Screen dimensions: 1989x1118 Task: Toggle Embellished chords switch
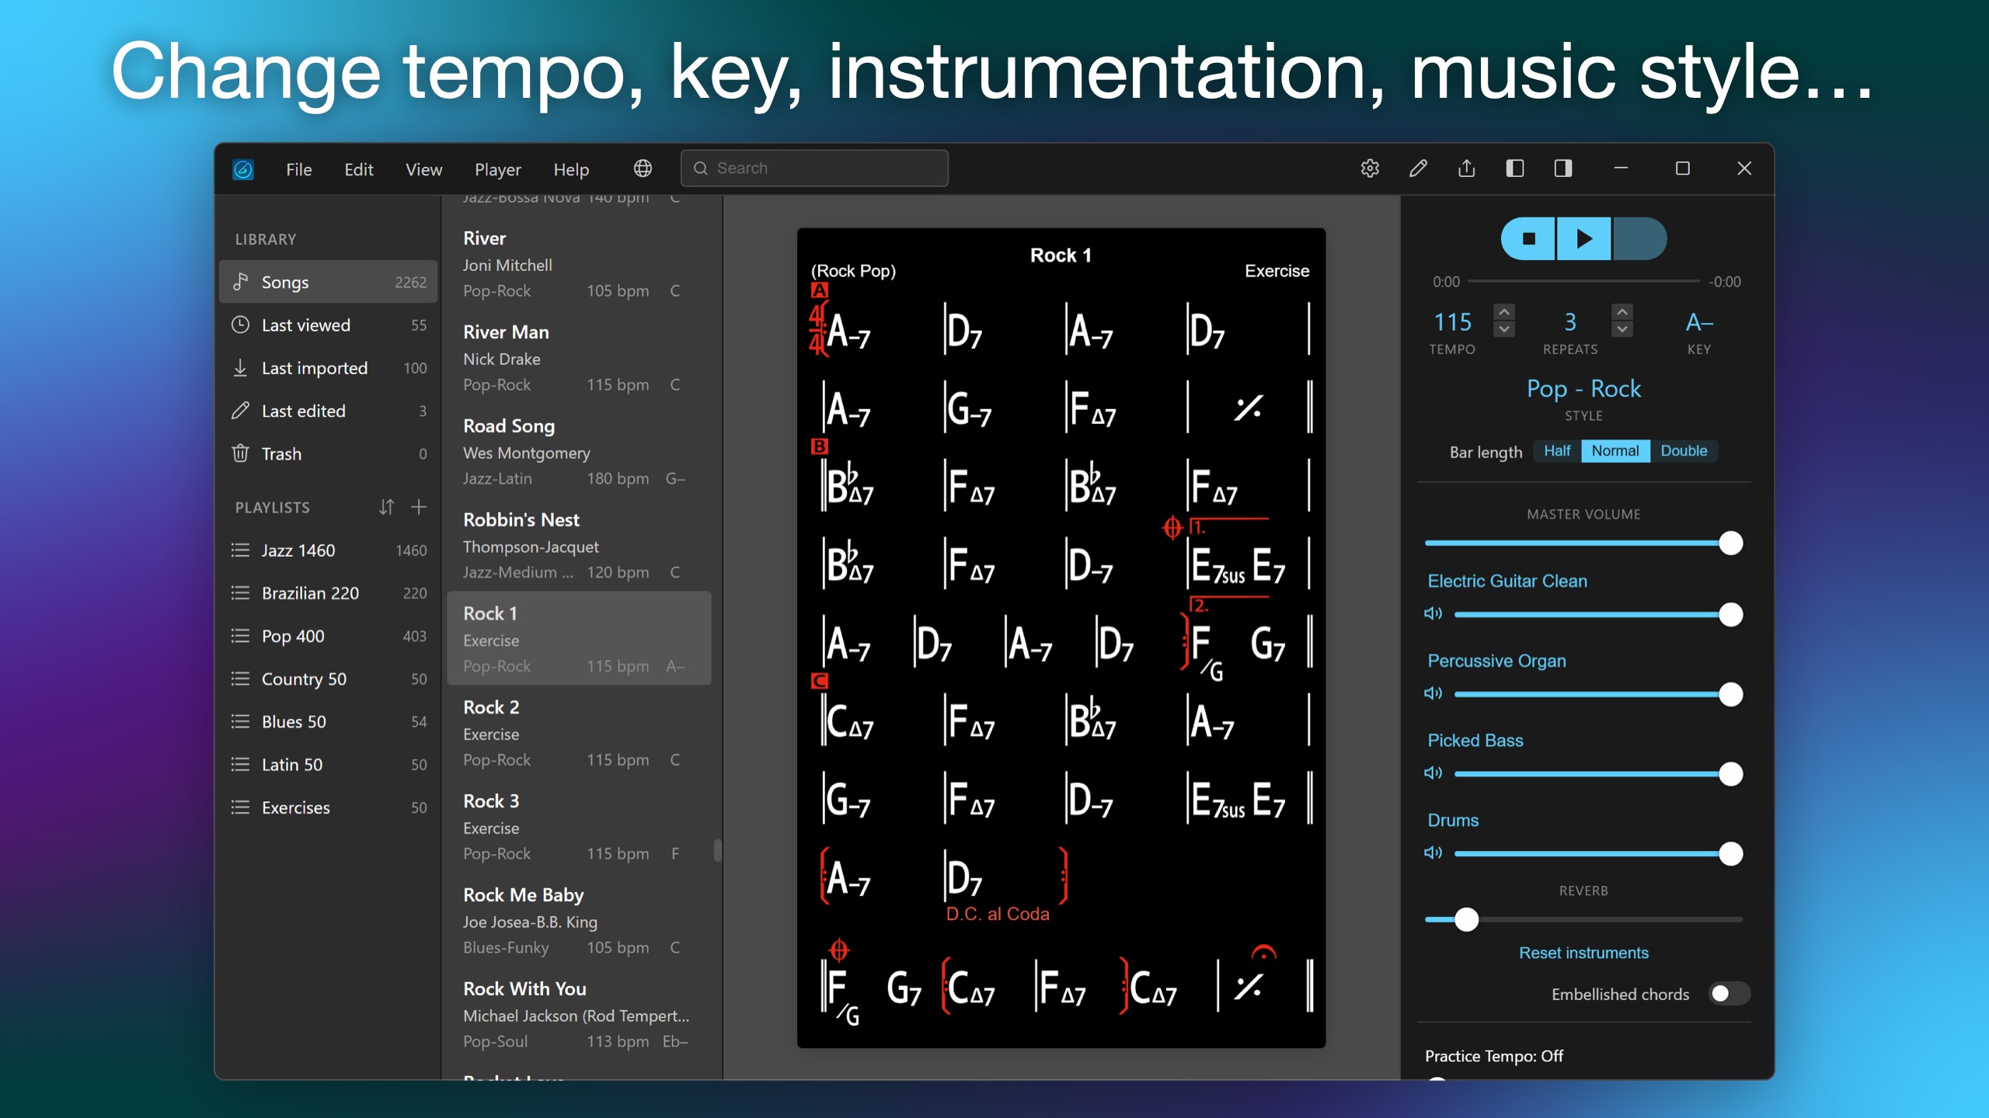coord(1729,994)
